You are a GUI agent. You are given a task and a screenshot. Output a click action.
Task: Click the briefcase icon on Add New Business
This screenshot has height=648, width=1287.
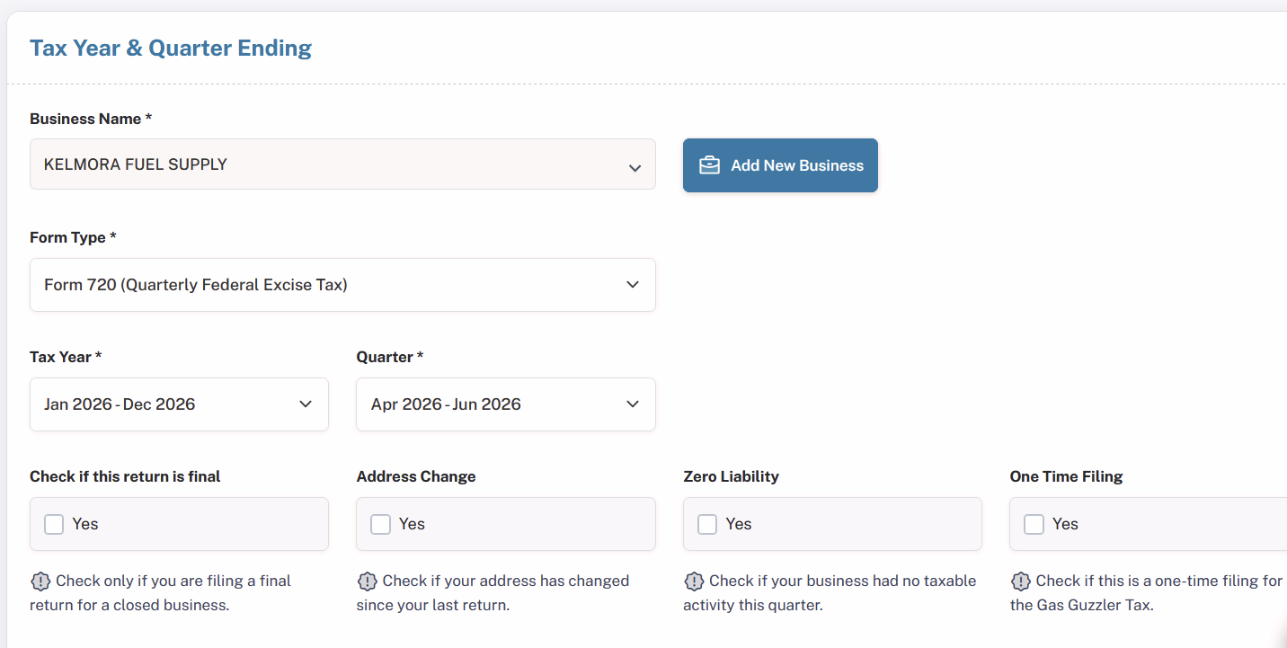tap(709, 165)
